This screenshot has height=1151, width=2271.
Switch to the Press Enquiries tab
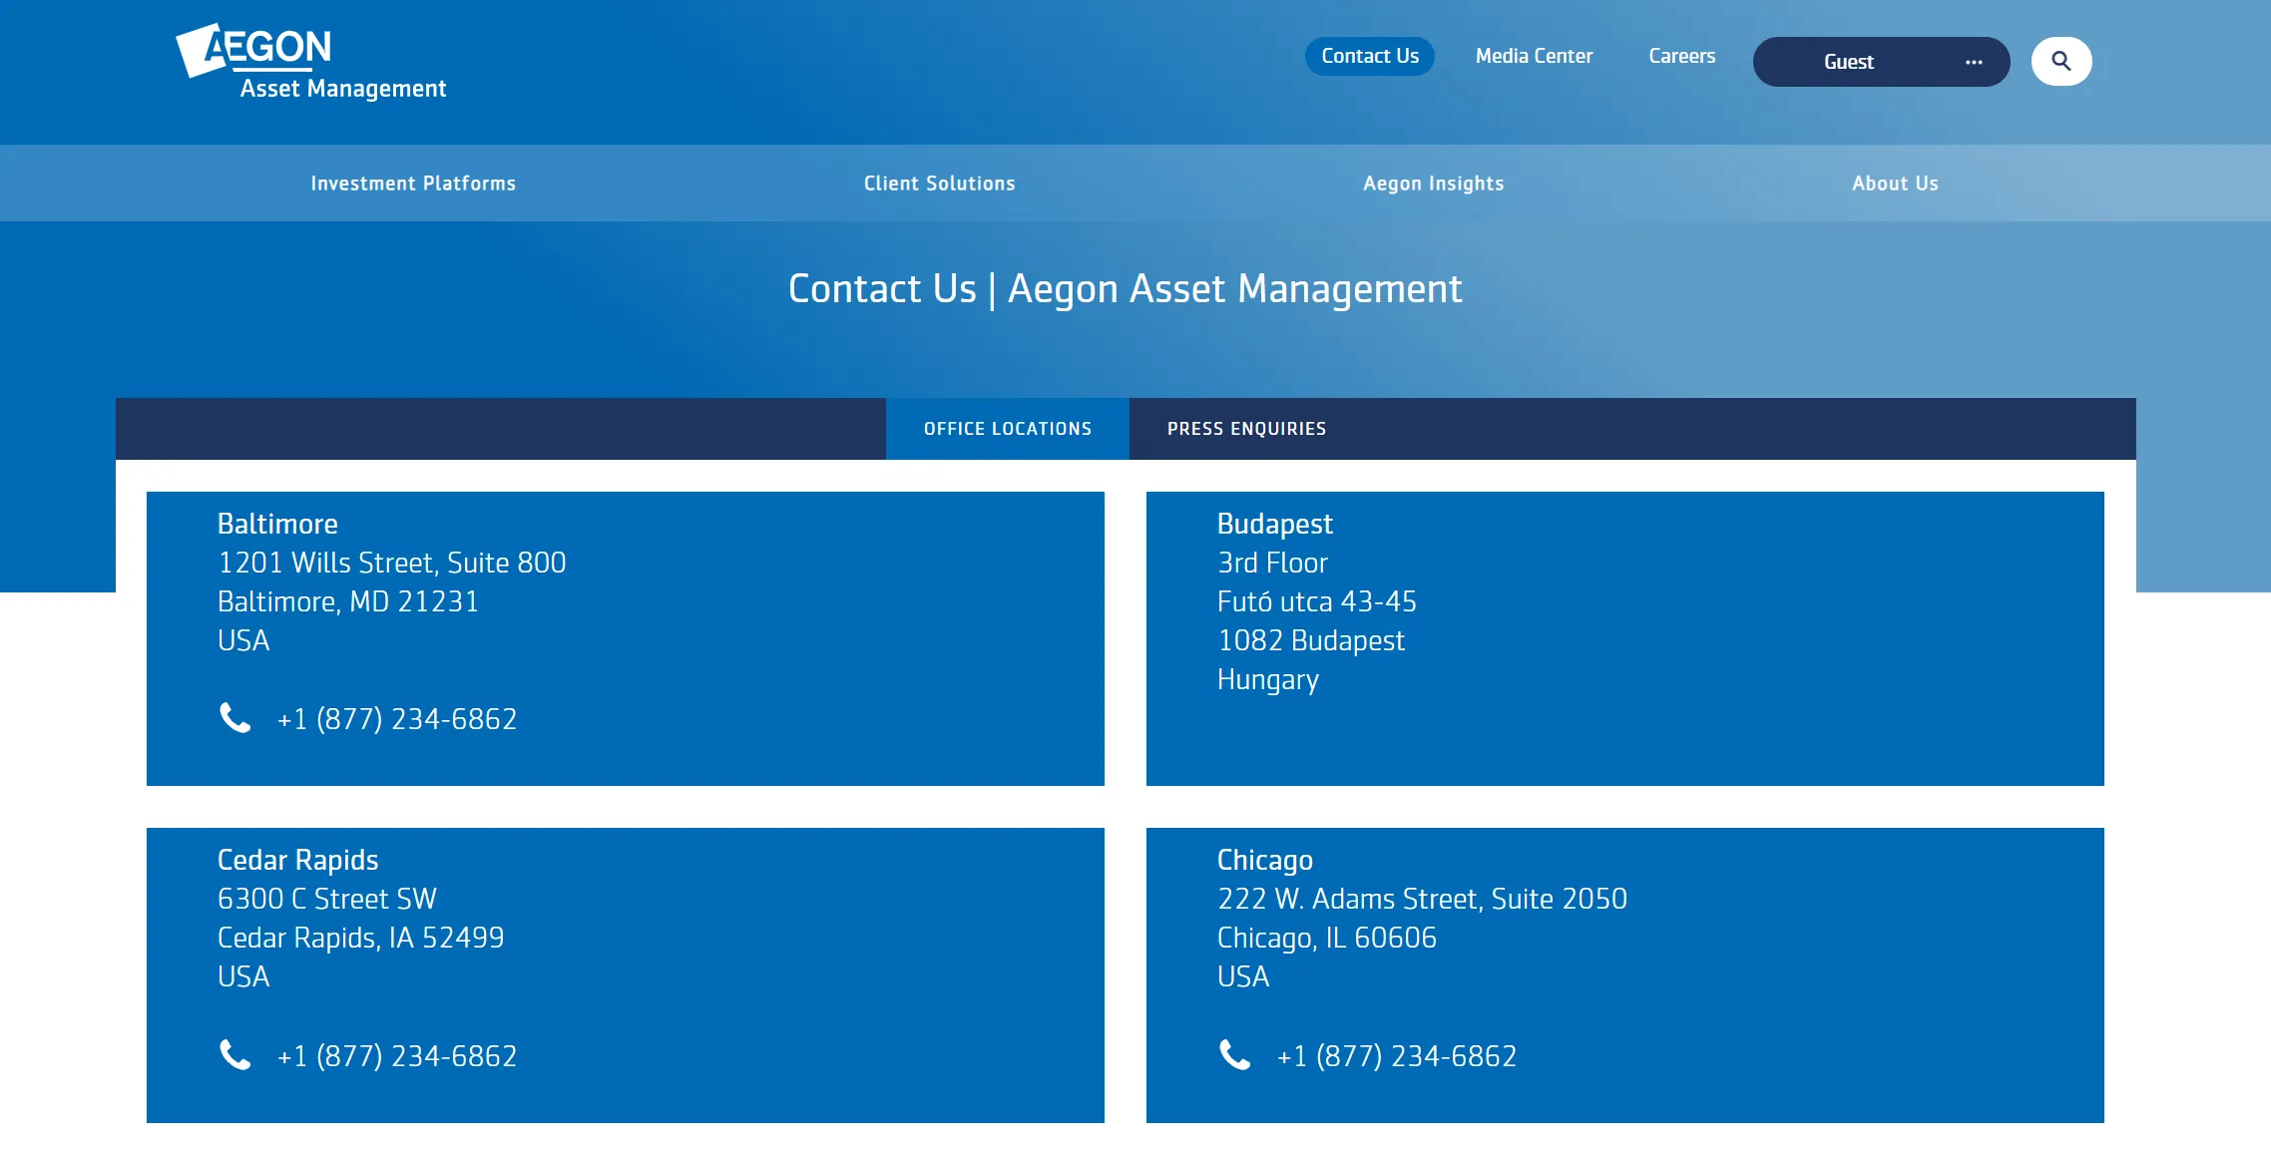pos(1246,429)
